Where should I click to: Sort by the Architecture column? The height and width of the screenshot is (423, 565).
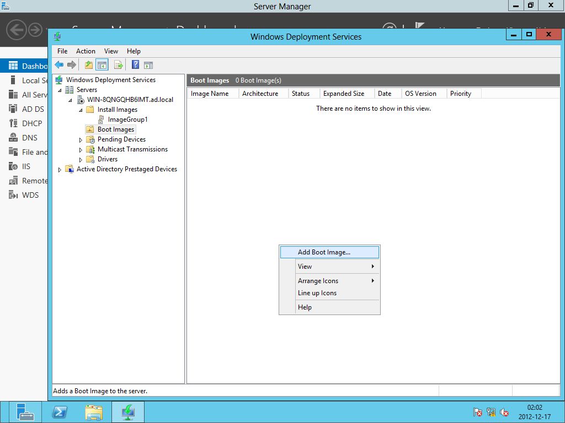point(263,94)
